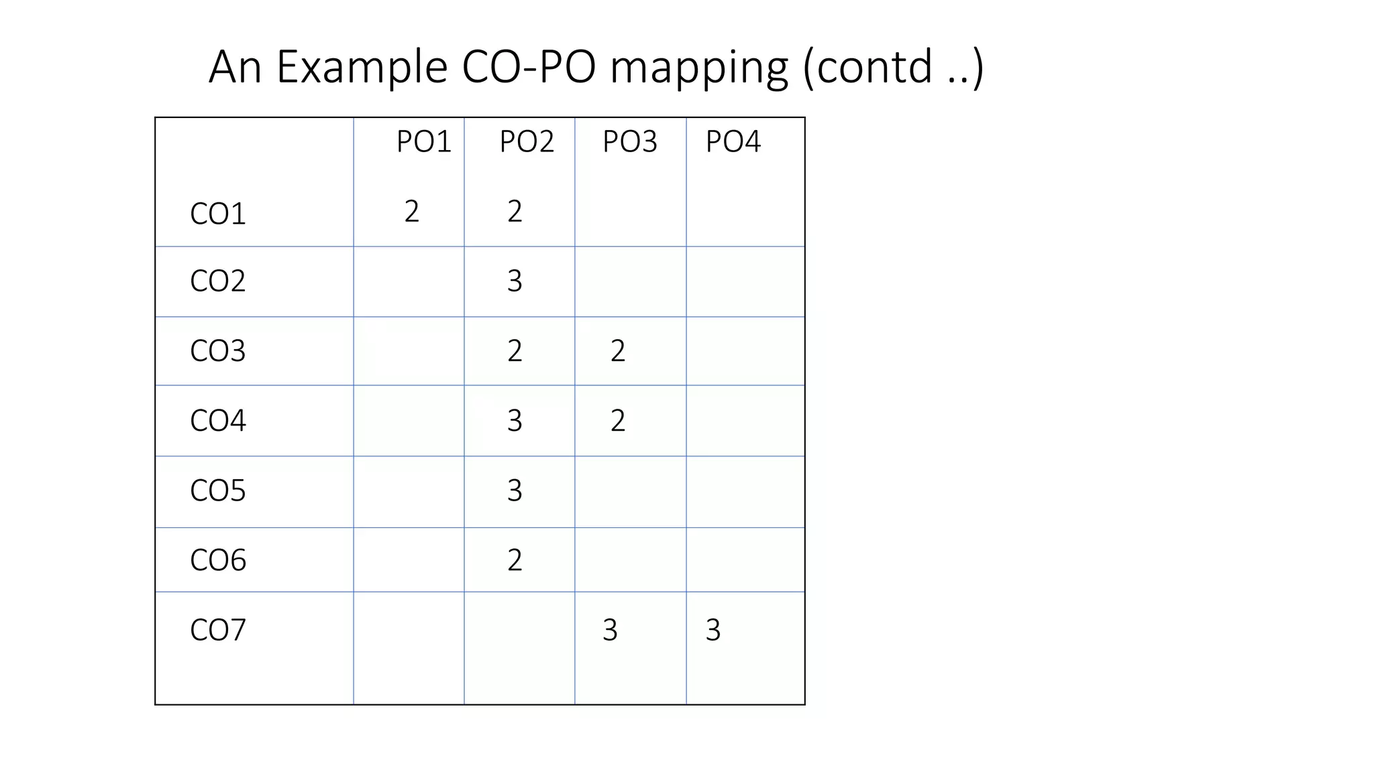Click the CO1 row label
Image resolution: width=1374 pixels, height=772 pixels.
pyautogui.click(x=218, y=214)
